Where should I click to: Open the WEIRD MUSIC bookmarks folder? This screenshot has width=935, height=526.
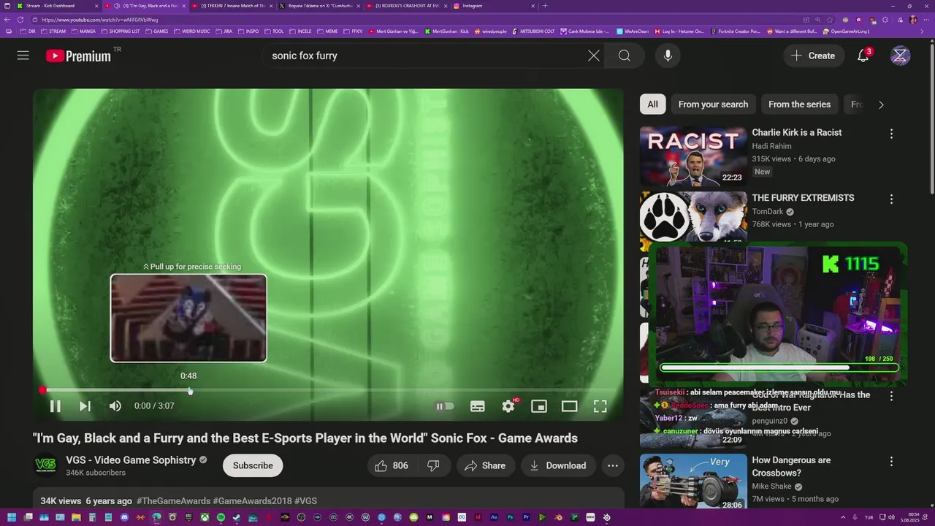click(191, 31)
